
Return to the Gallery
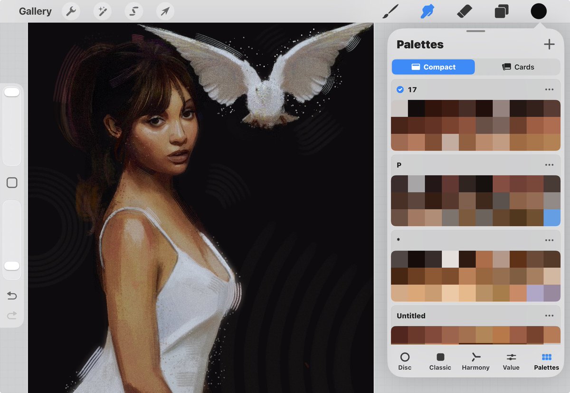(35, 11)
